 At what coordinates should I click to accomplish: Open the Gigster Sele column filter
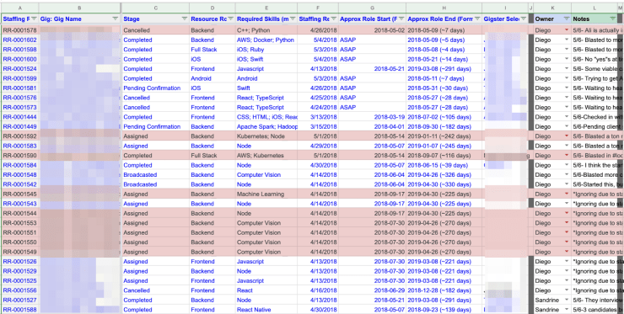(524, 19)
